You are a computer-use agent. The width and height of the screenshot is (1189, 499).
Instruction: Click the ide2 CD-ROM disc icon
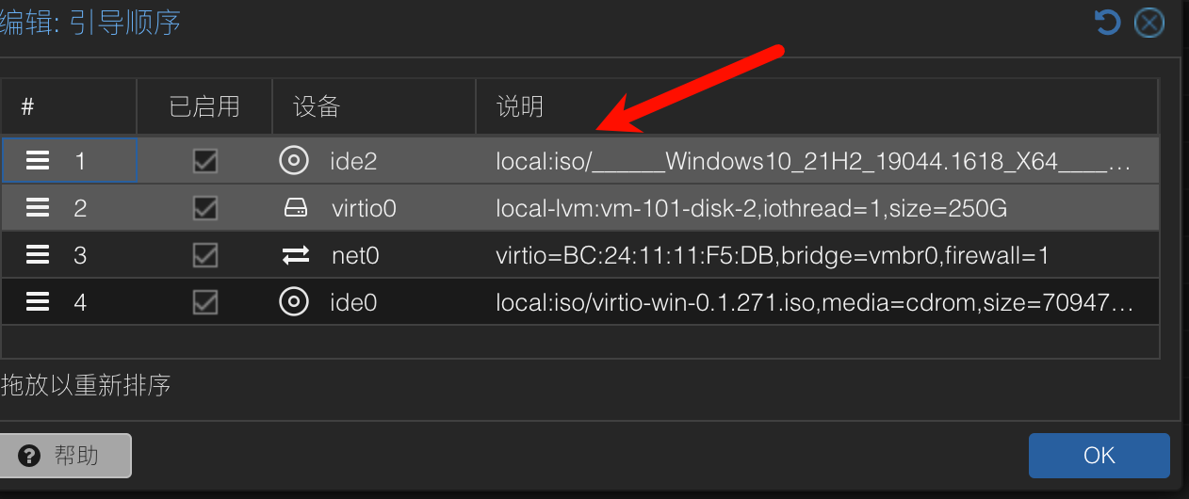click(x=294, y=161)
